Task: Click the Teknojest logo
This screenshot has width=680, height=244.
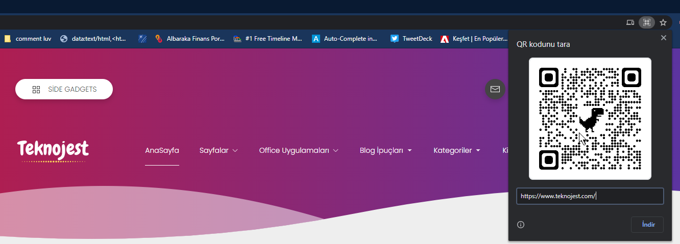Action: 53,150
